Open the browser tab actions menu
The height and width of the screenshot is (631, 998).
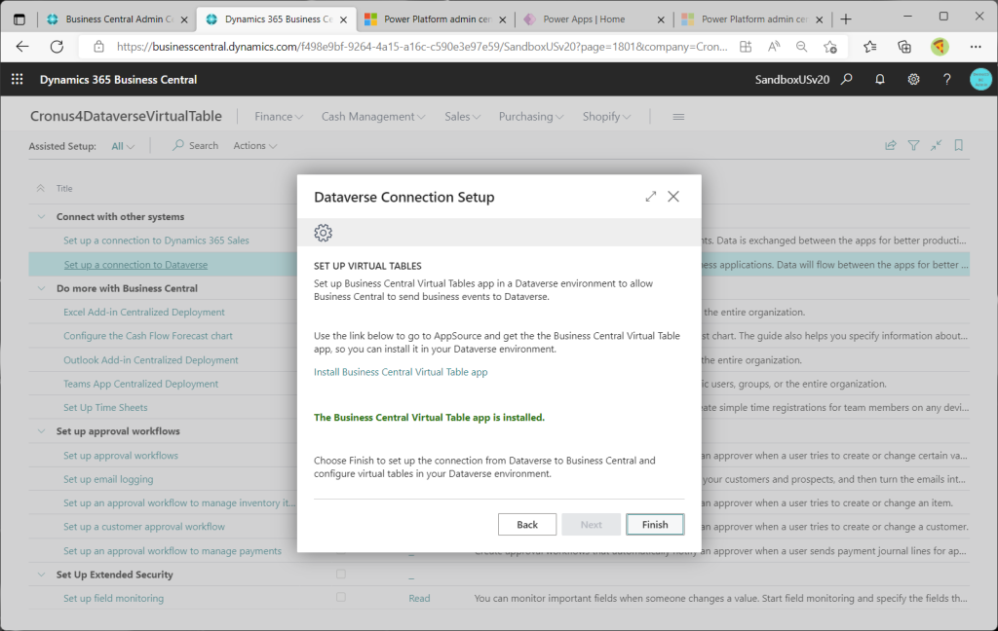(x=19, y=19)
